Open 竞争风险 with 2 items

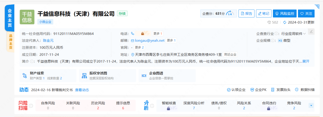point(294,106)
